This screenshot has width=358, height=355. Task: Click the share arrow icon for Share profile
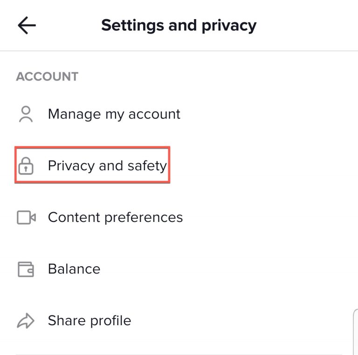click(26, 321)
